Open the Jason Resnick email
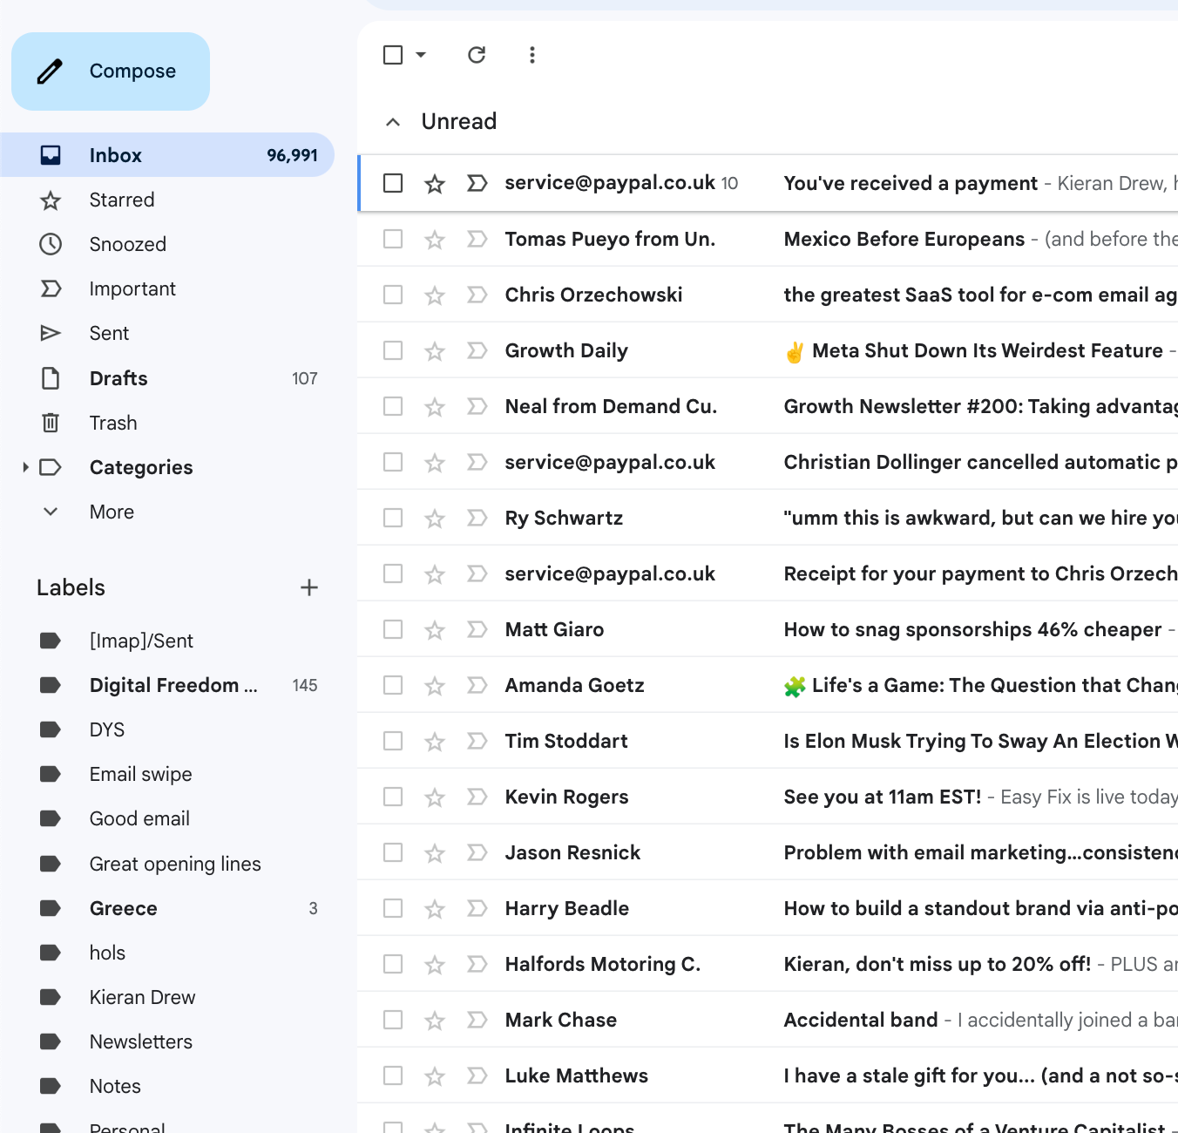Image resolution: width=1178 pixels, height=1133 pixels. coord(784,852)
